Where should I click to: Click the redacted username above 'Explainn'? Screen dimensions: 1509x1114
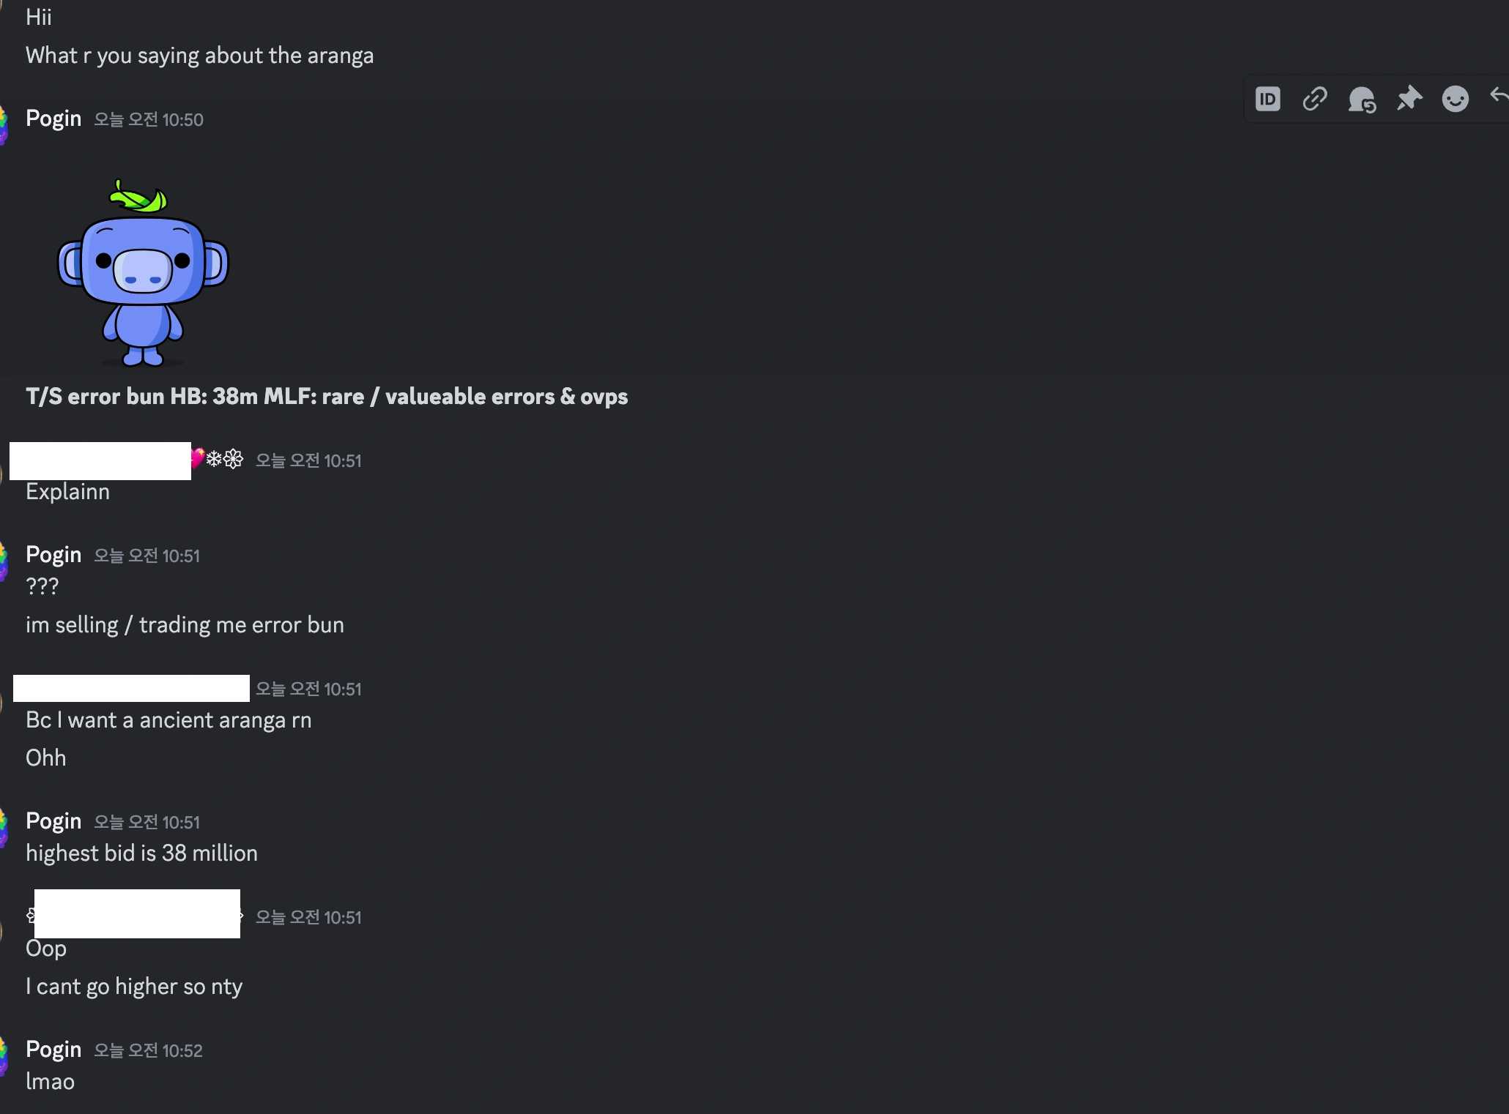99,462
